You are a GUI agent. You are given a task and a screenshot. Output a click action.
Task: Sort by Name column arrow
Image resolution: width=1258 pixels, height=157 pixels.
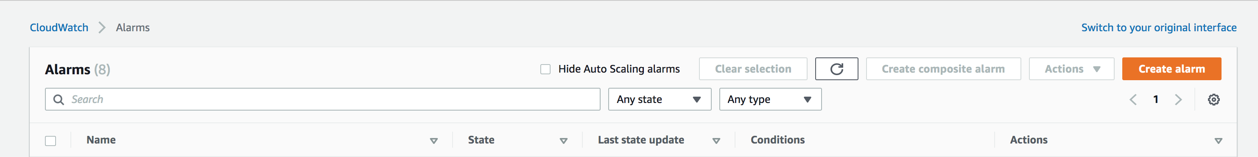(x=433, y=141)
